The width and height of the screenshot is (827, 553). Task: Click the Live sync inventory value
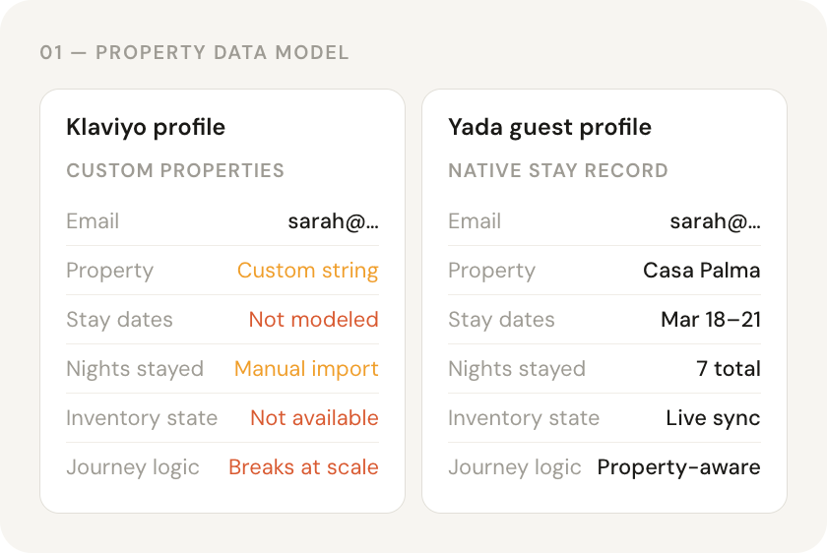pyautogui.click(x=713, y=418)
